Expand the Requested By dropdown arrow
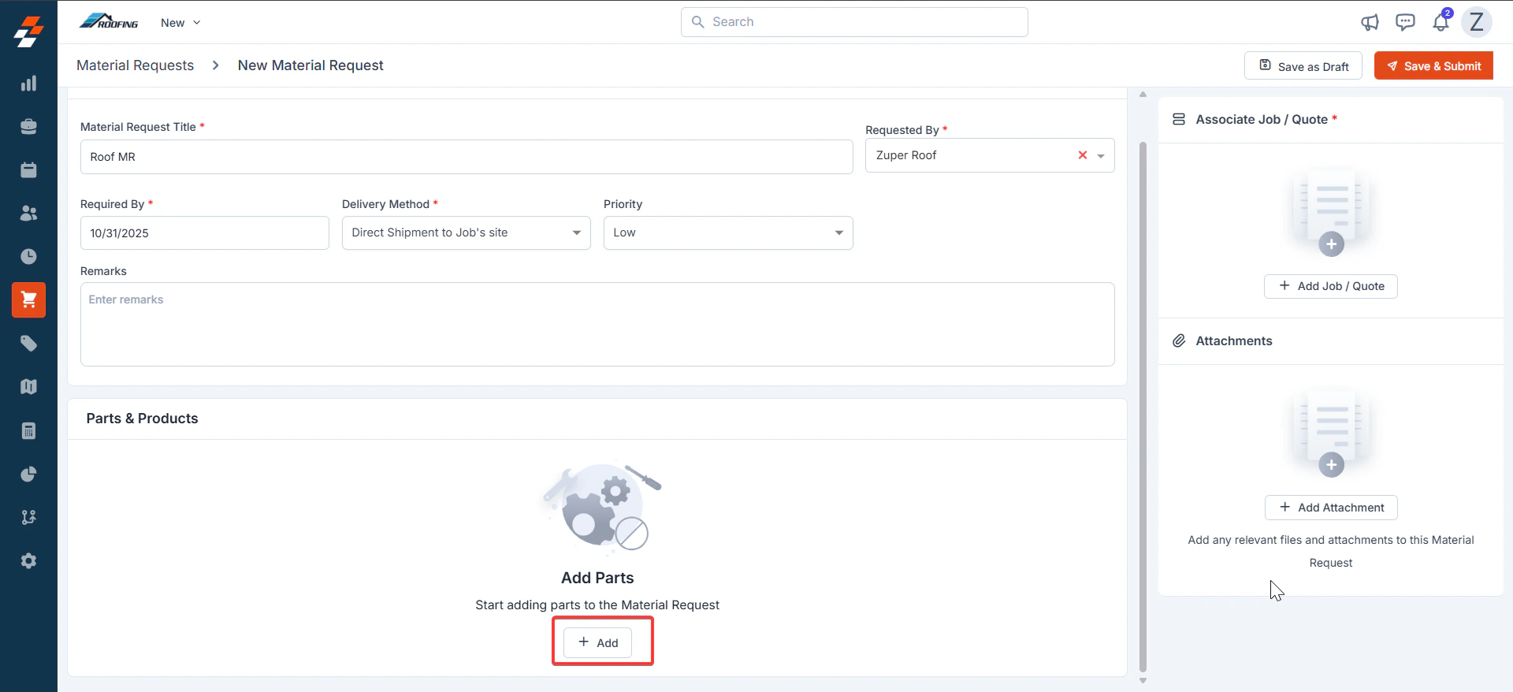Screen dimensions: 1513x692 point(1101,156)
